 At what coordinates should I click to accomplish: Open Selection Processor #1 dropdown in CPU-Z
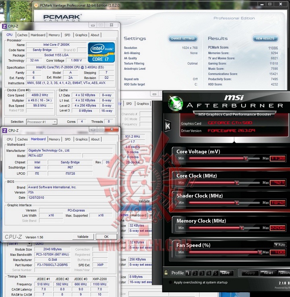click(x=55, y=122)
